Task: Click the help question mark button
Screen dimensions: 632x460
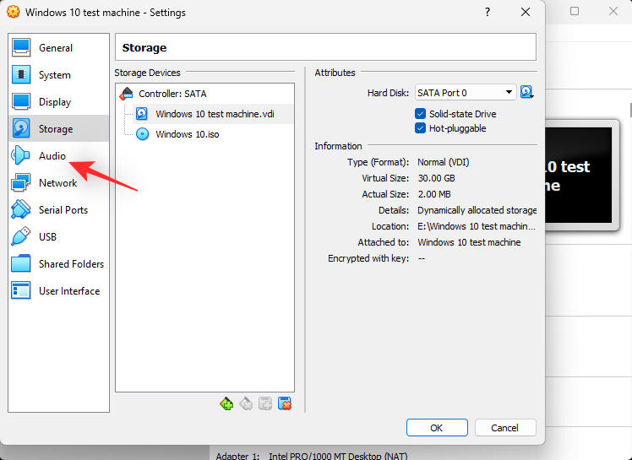Action: click(x=488, y=12)
